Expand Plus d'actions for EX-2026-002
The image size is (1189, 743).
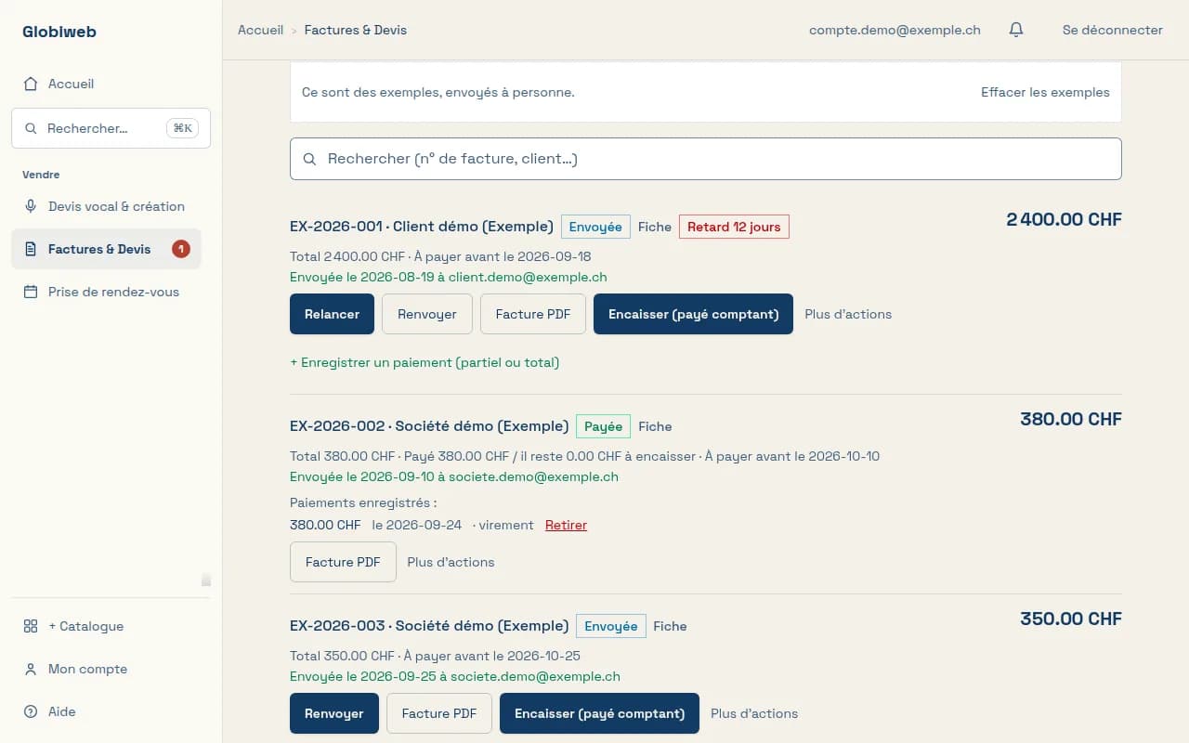pos(451,562)
